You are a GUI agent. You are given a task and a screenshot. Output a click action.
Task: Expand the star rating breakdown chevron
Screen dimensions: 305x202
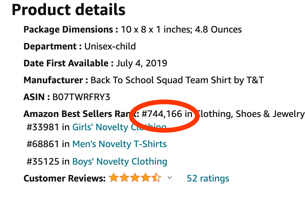pos(170,178)
